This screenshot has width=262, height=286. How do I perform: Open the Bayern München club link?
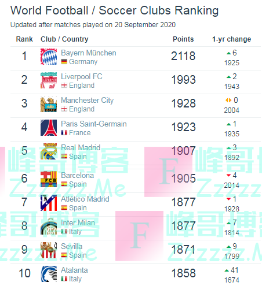pos(89,53)
